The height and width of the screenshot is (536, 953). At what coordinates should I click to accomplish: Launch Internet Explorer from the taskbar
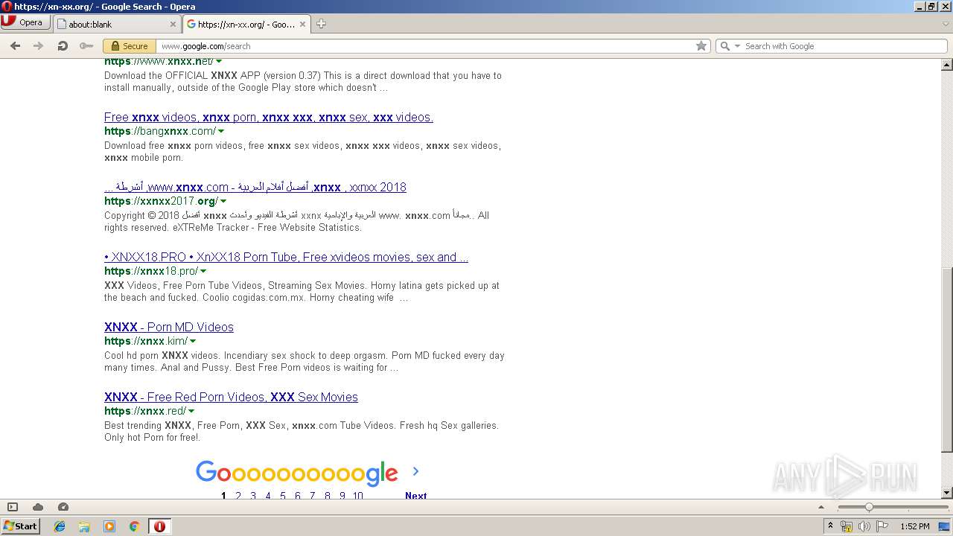pos(60,526)
